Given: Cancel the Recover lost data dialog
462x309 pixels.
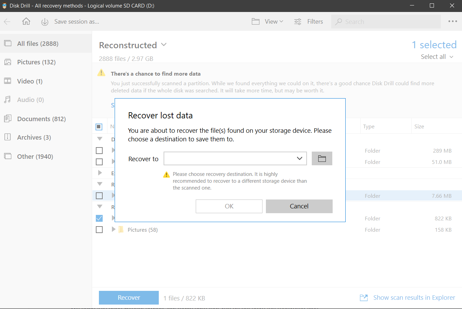Looking at the screenshot, I should pos(299,206).
